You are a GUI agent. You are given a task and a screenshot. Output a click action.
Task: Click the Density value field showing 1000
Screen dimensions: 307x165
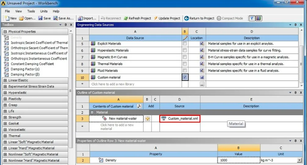coord(239,160)
